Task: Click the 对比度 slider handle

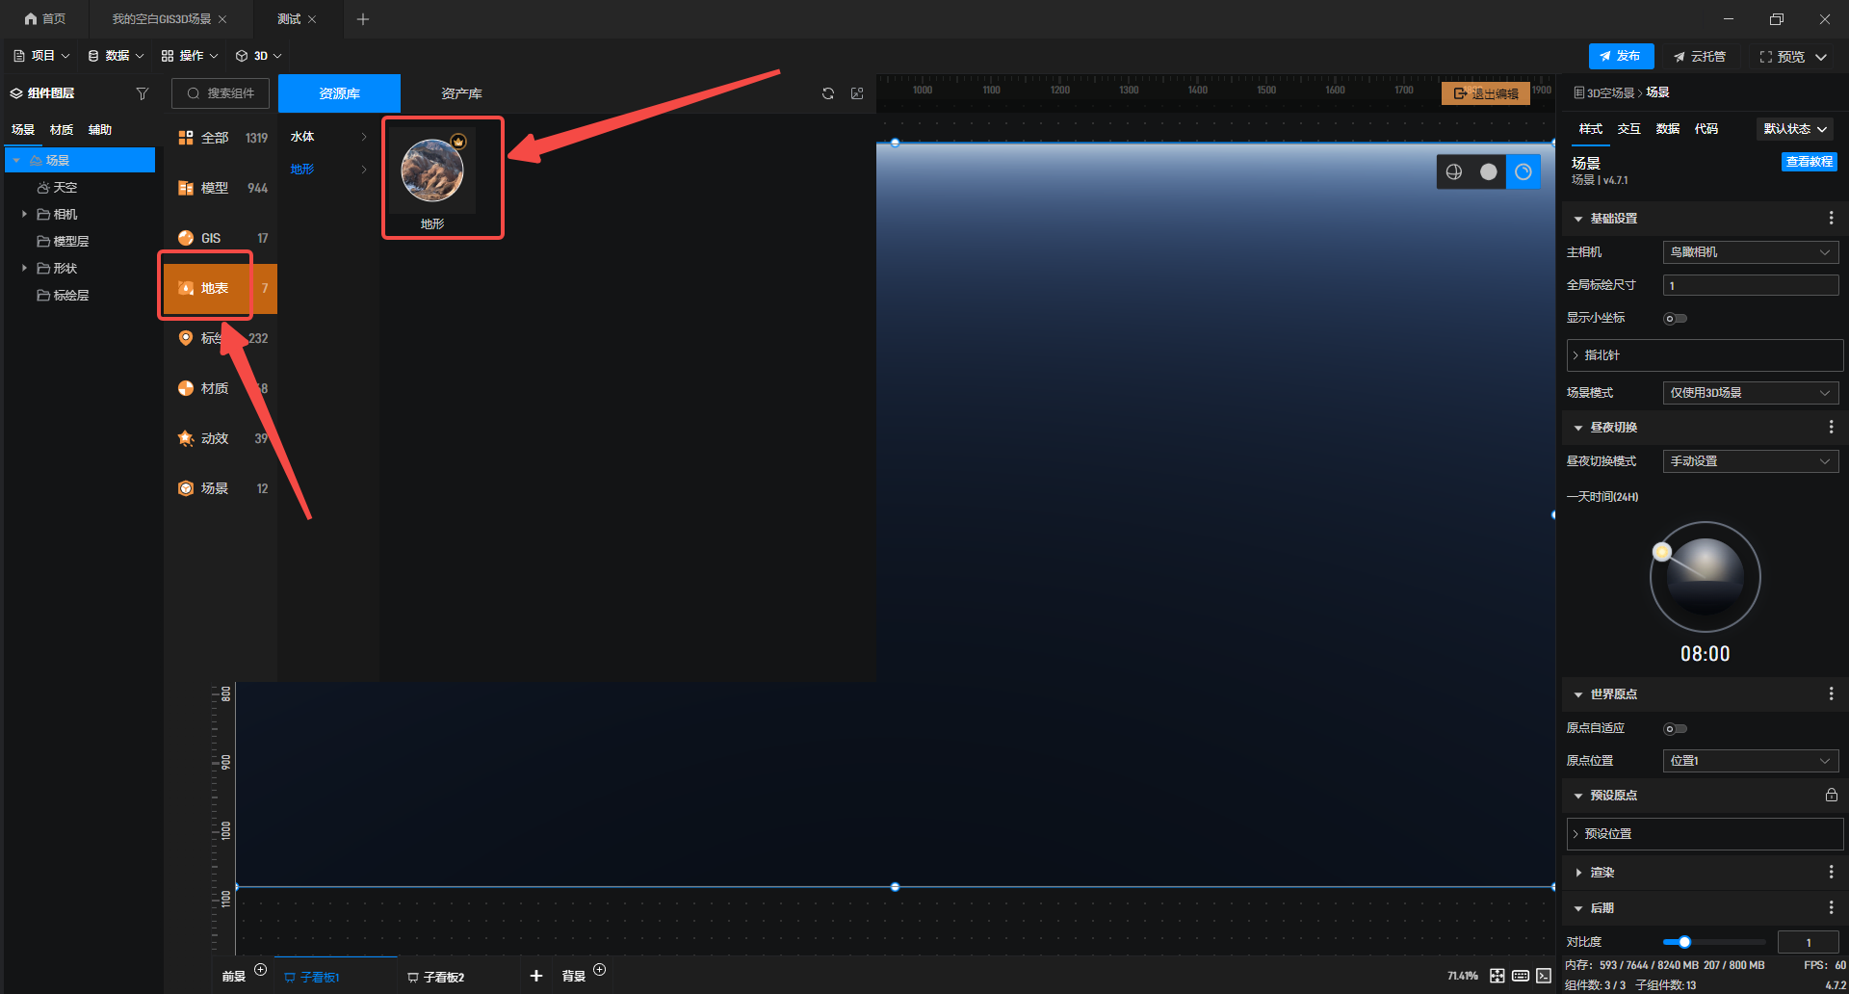Action: (x=1684, y=942)
